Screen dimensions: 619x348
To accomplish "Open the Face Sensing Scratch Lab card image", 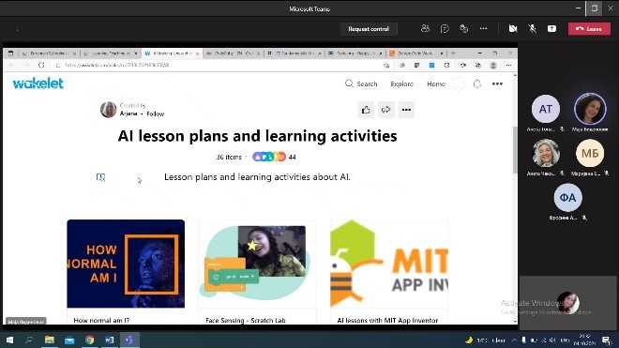I will click(257, 264).
